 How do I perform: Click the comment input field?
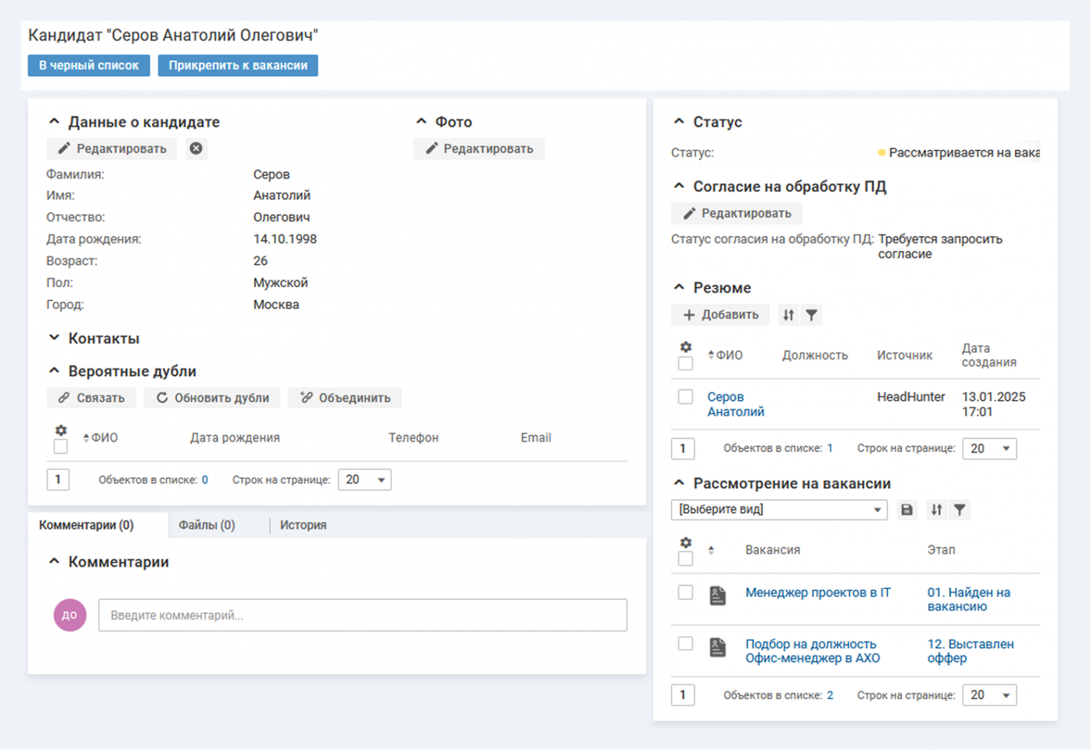362,615
